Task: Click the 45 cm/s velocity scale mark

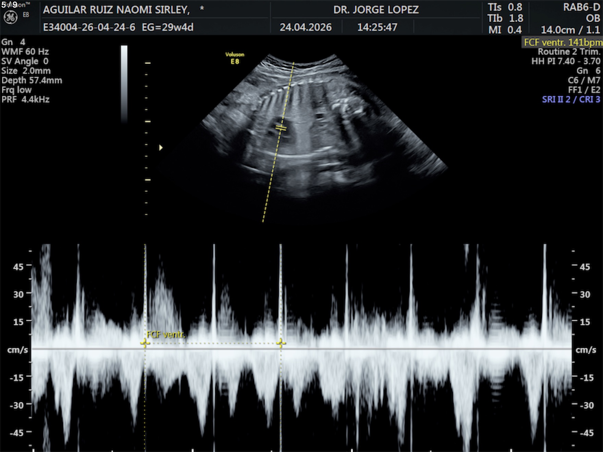Action: pyautogui.click(x=18, y=266)
